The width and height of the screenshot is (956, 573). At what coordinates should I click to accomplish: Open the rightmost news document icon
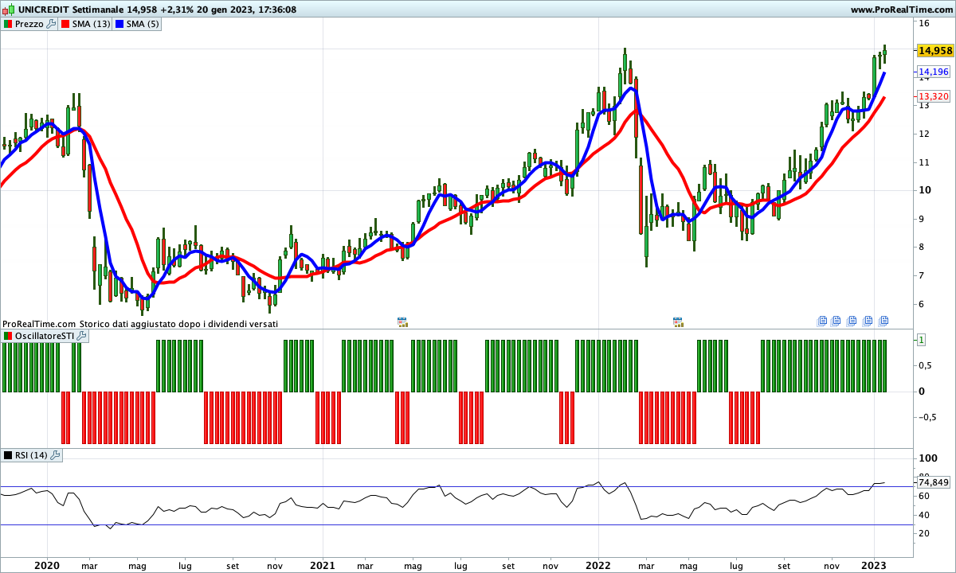(884, 322)
